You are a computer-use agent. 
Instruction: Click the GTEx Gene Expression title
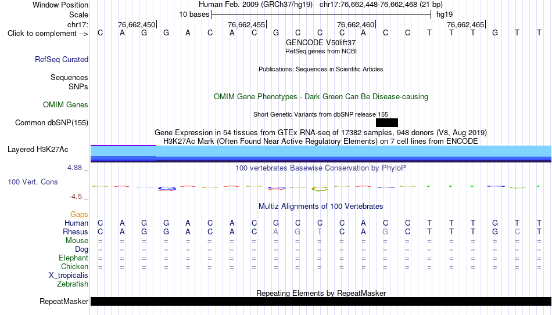321,132
